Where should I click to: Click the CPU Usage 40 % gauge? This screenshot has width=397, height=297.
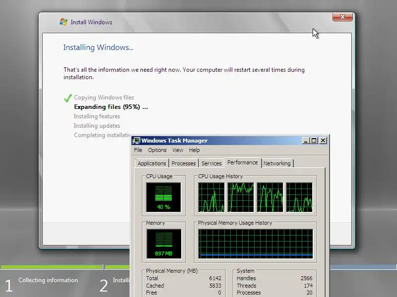coord(164,197)
